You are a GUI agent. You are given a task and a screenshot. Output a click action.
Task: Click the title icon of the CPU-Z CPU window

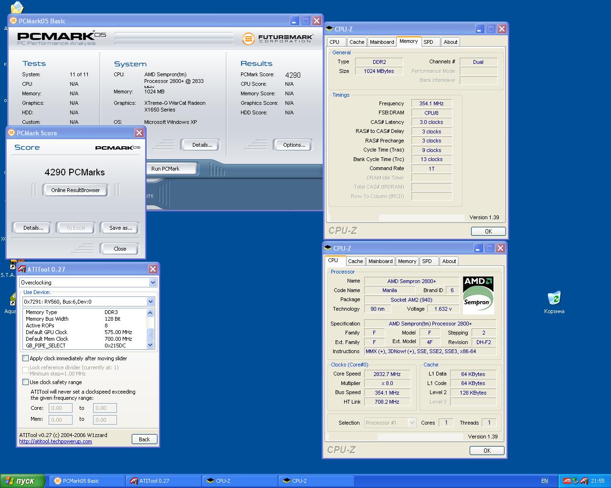pyautogui.click(x=328, y=248)
